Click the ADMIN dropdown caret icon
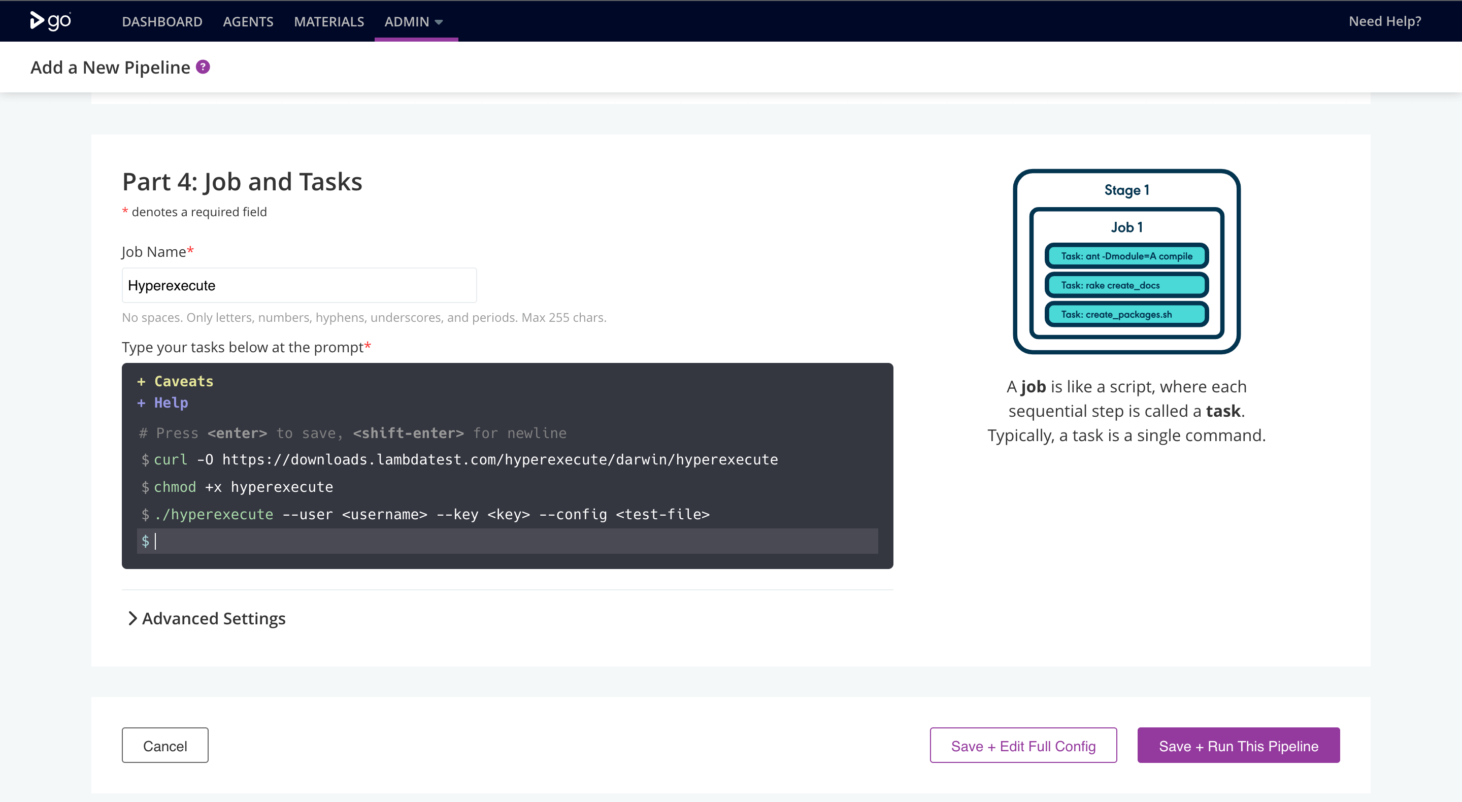The height and width of the screenshot is (802, 1462). (439, 22)
